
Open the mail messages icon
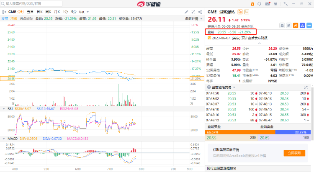click(268, 4)
